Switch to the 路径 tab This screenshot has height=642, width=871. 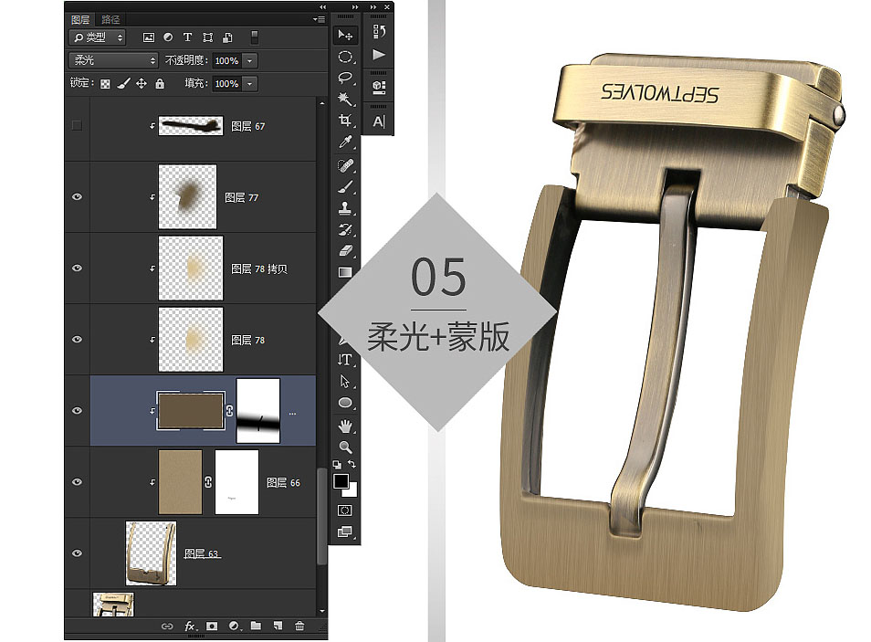click(x=110, y=19)
